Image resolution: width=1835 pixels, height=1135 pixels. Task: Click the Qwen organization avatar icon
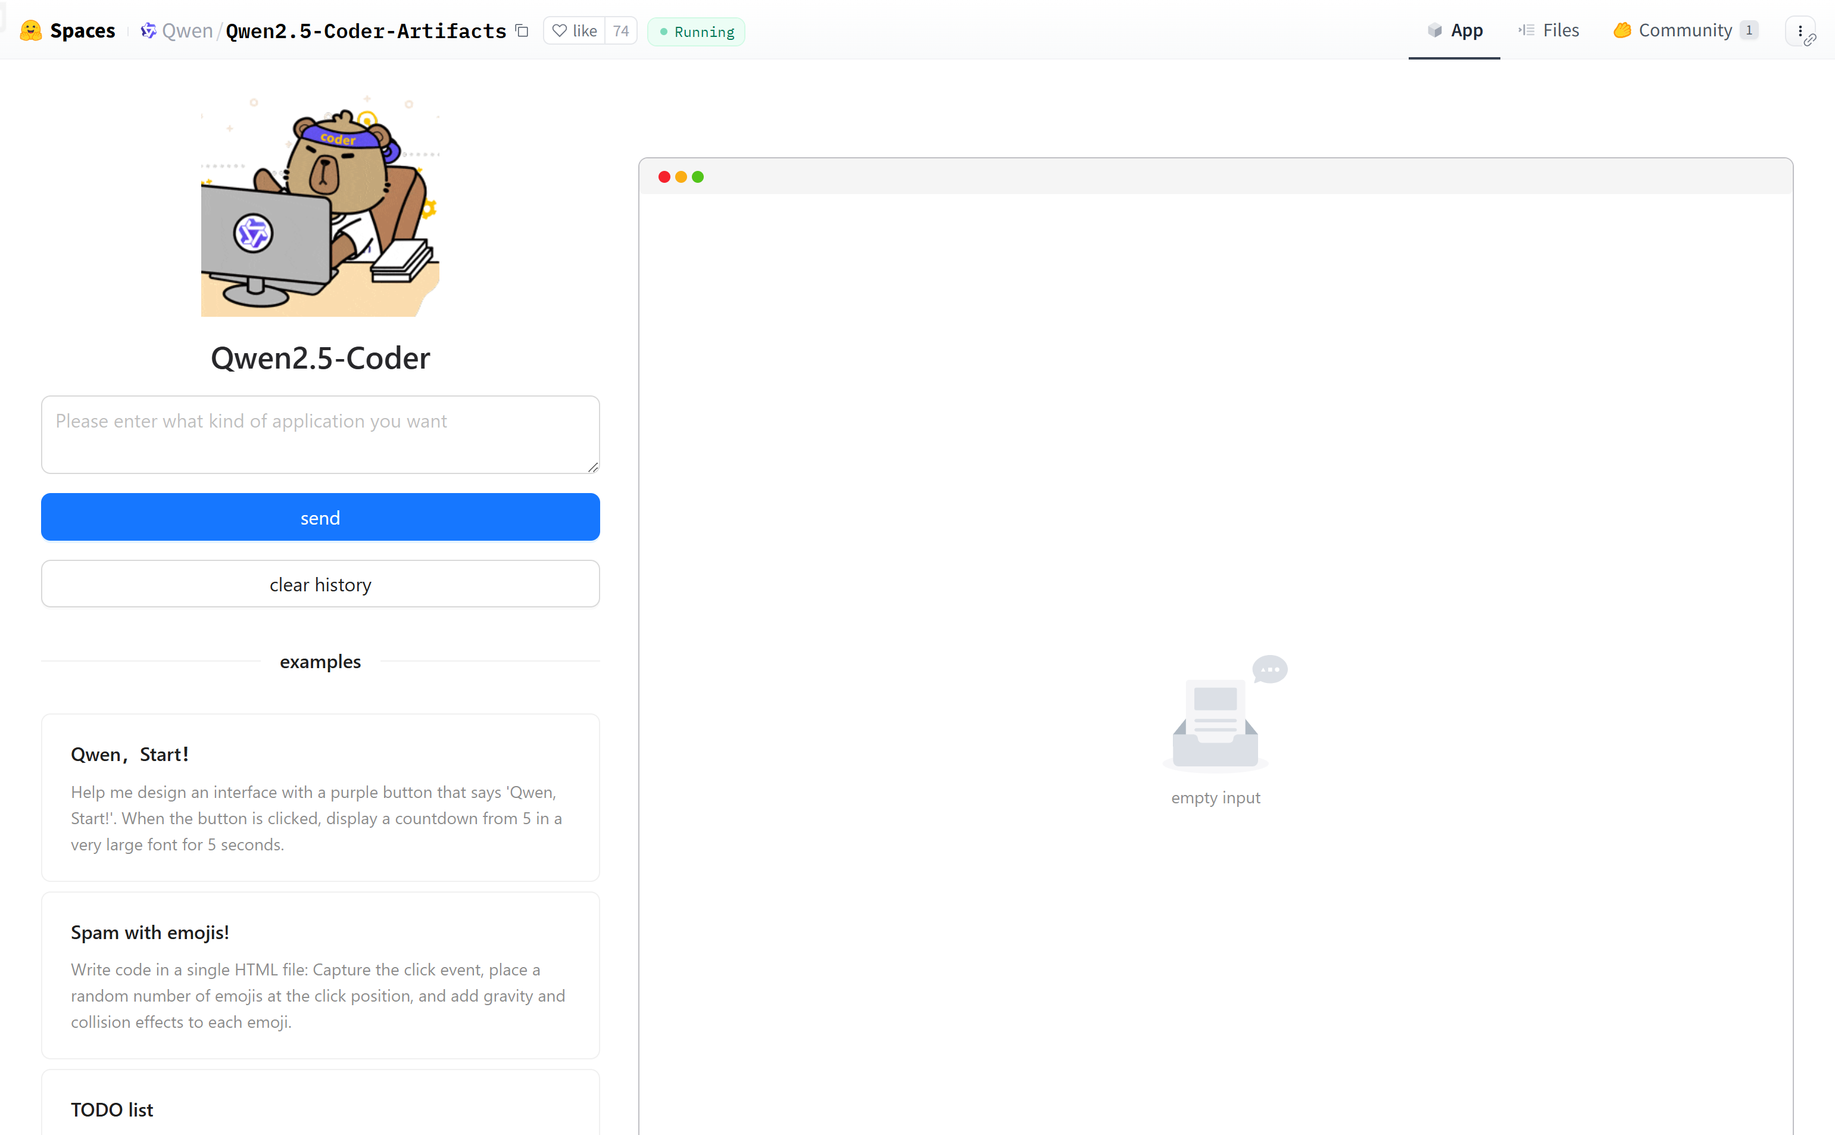tap(149, 31)
